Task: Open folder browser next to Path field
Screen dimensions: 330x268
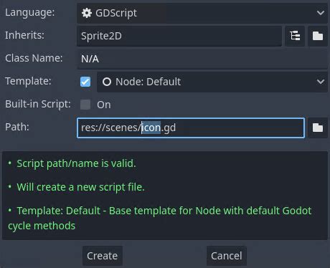Action: 318,128
